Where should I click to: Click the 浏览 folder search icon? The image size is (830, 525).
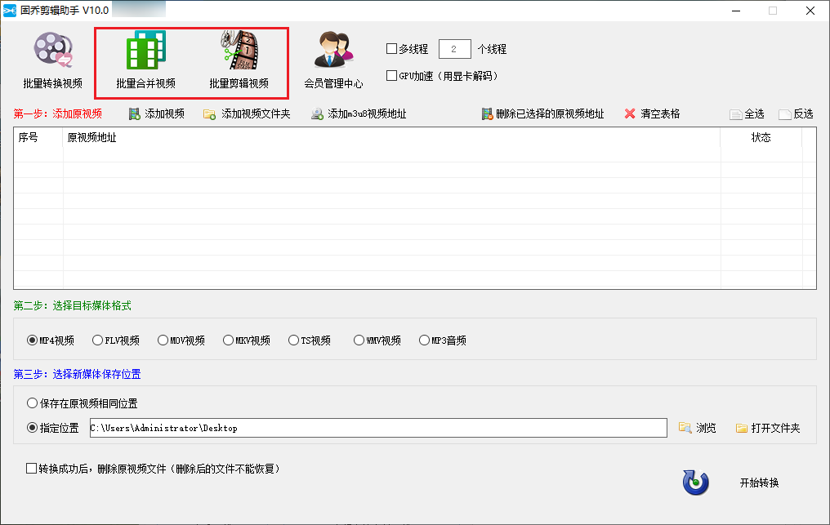pos(685,428)
